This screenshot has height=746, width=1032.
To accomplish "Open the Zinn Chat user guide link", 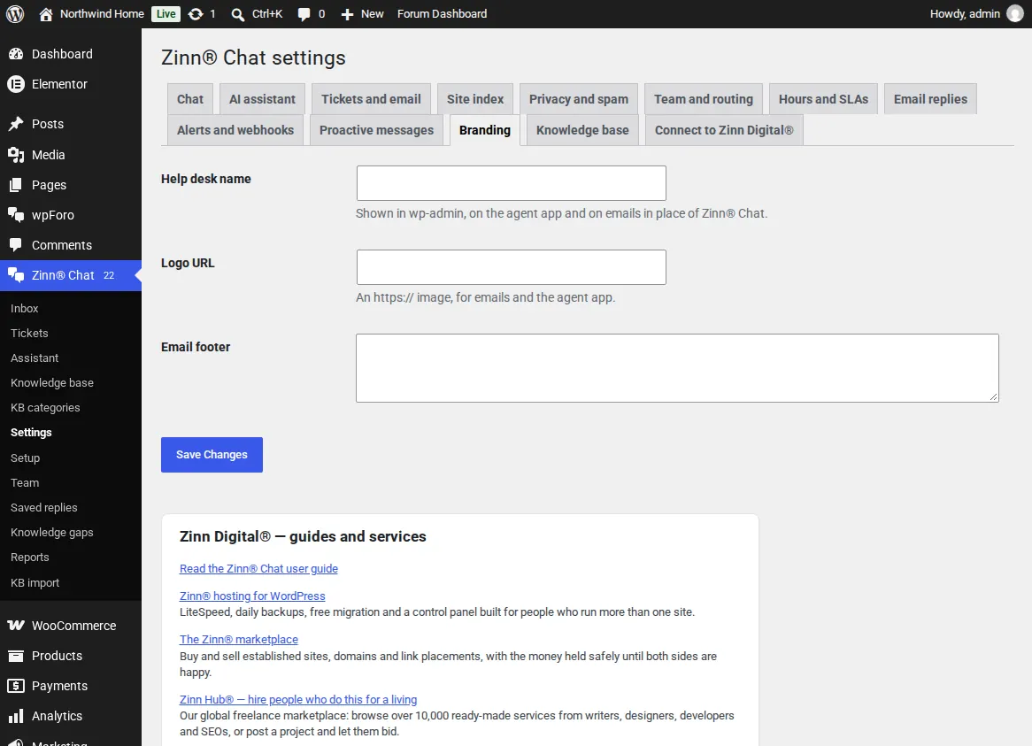I will pyautogui.click(x=258, y=568).
